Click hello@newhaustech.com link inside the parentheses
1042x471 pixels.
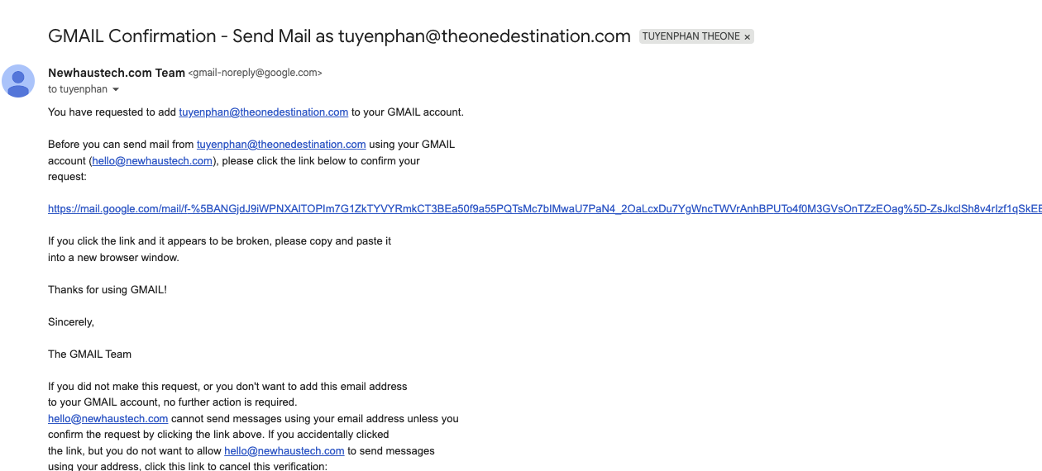pos(152,160)
